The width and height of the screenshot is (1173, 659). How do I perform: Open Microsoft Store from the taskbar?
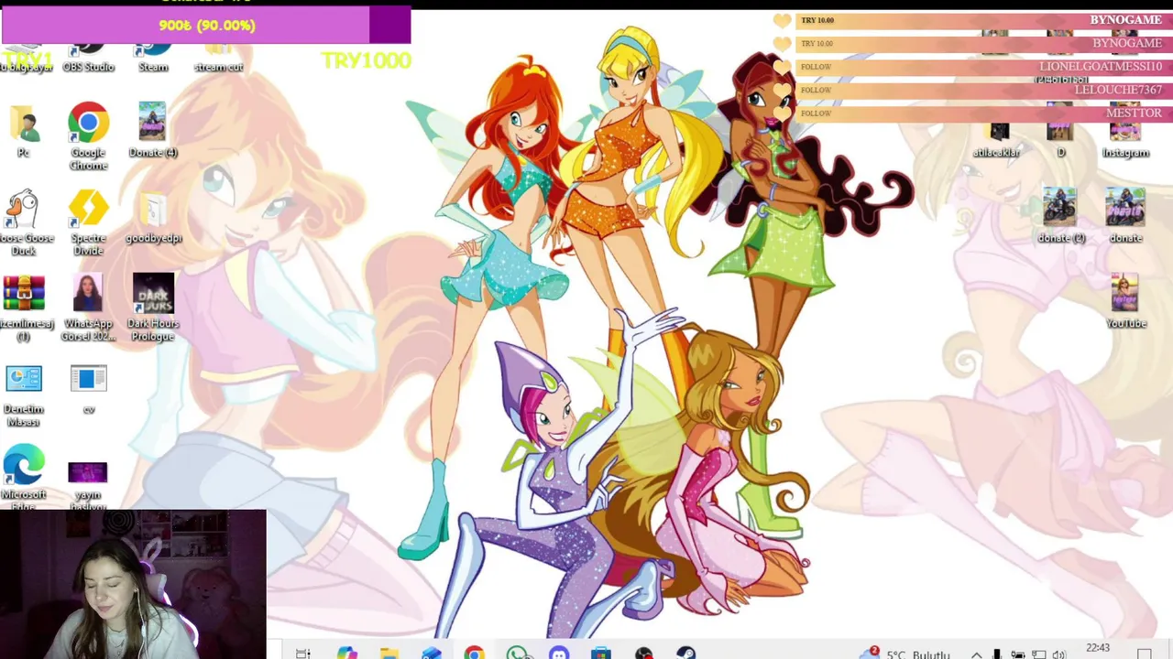tap(601, 653)
